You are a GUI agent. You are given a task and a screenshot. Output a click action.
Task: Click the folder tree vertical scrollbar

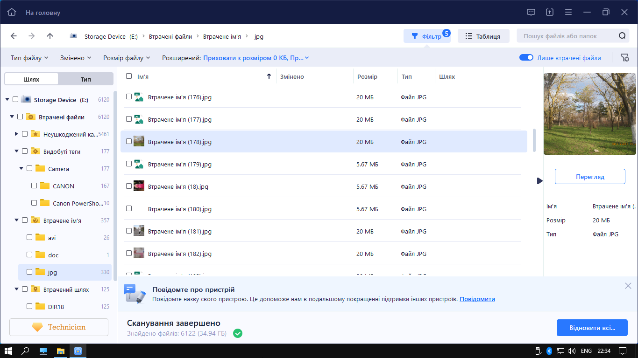tap(115, 186)
